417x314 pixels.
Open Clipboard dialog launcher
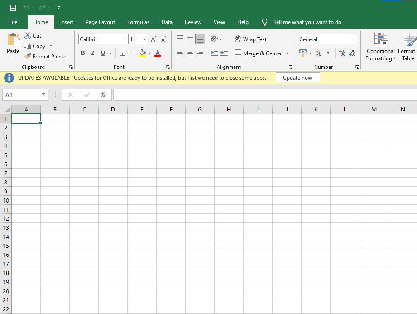[71, 67]
